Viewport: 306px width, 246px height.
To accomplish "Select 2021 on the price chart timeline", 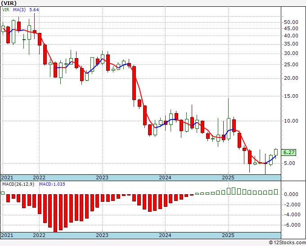I will pyautogui.click(x=7, y=178).
